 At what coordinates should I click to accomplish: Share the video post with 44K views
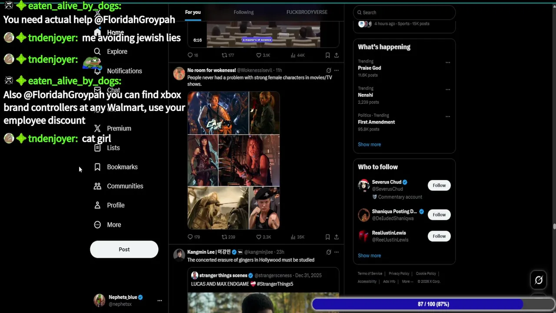336,55
